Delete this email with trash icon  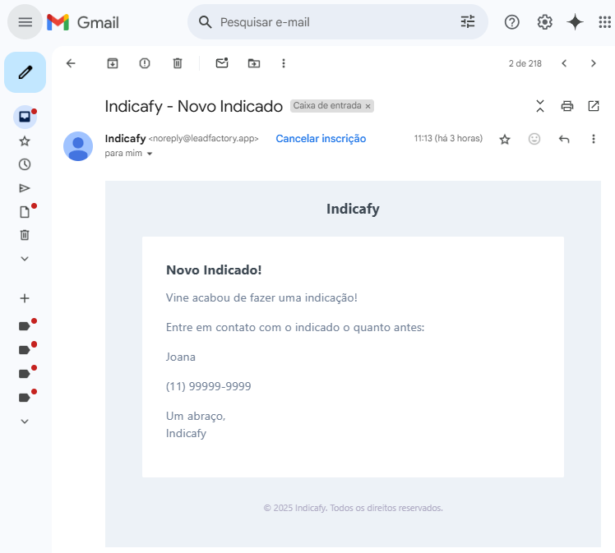pos(178,63)
